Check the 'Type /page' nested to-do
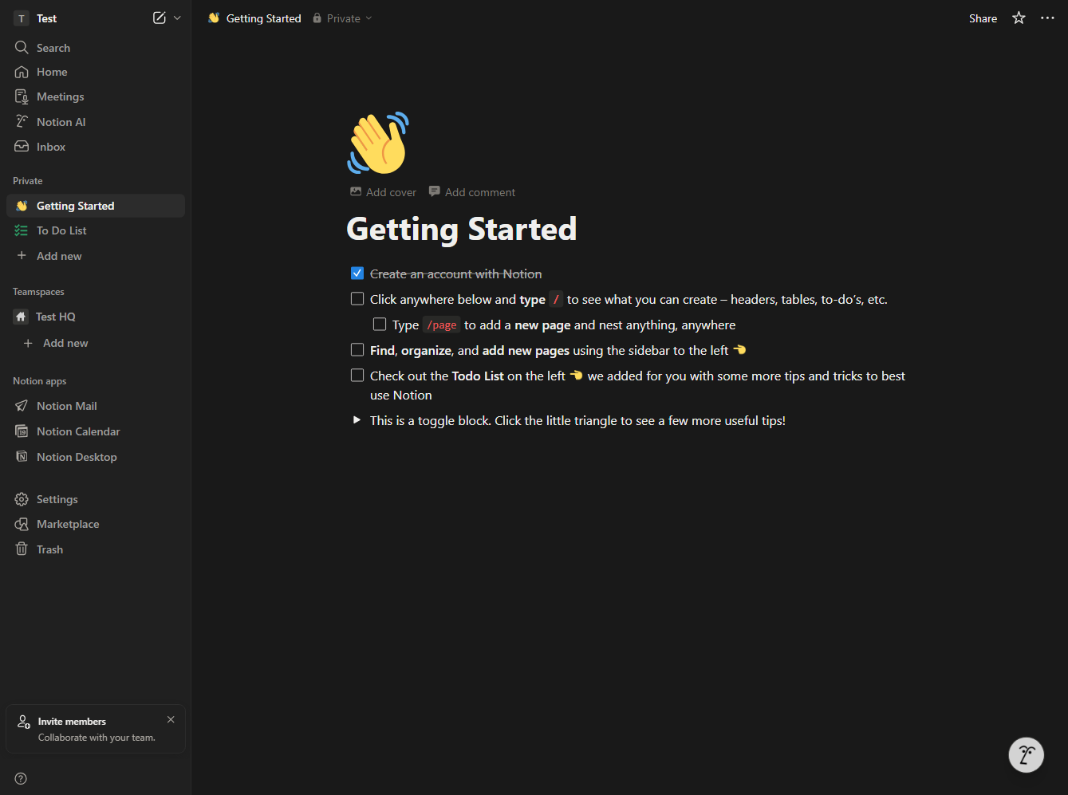The image size is (1068, 795). coord(380,325)
